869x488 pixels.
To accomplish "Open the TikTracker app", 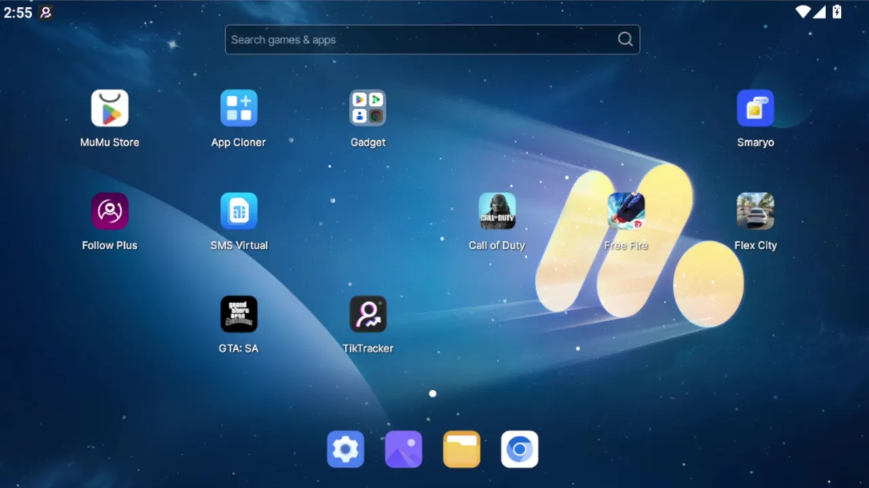I will 368,314.
